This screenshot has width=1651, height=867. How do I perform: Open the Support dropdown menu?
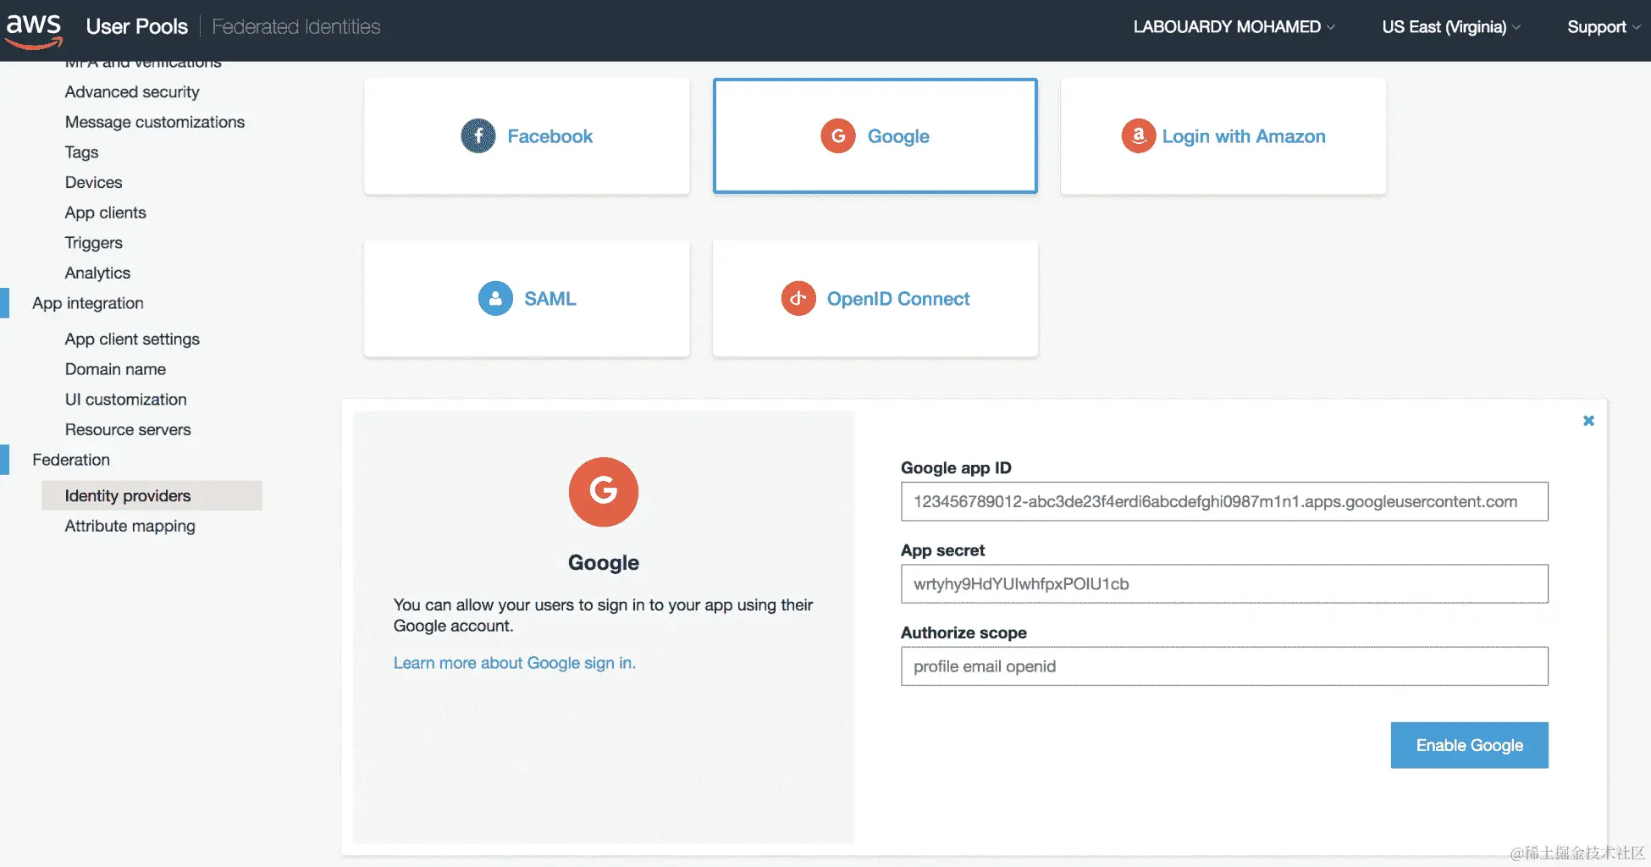1604,27
